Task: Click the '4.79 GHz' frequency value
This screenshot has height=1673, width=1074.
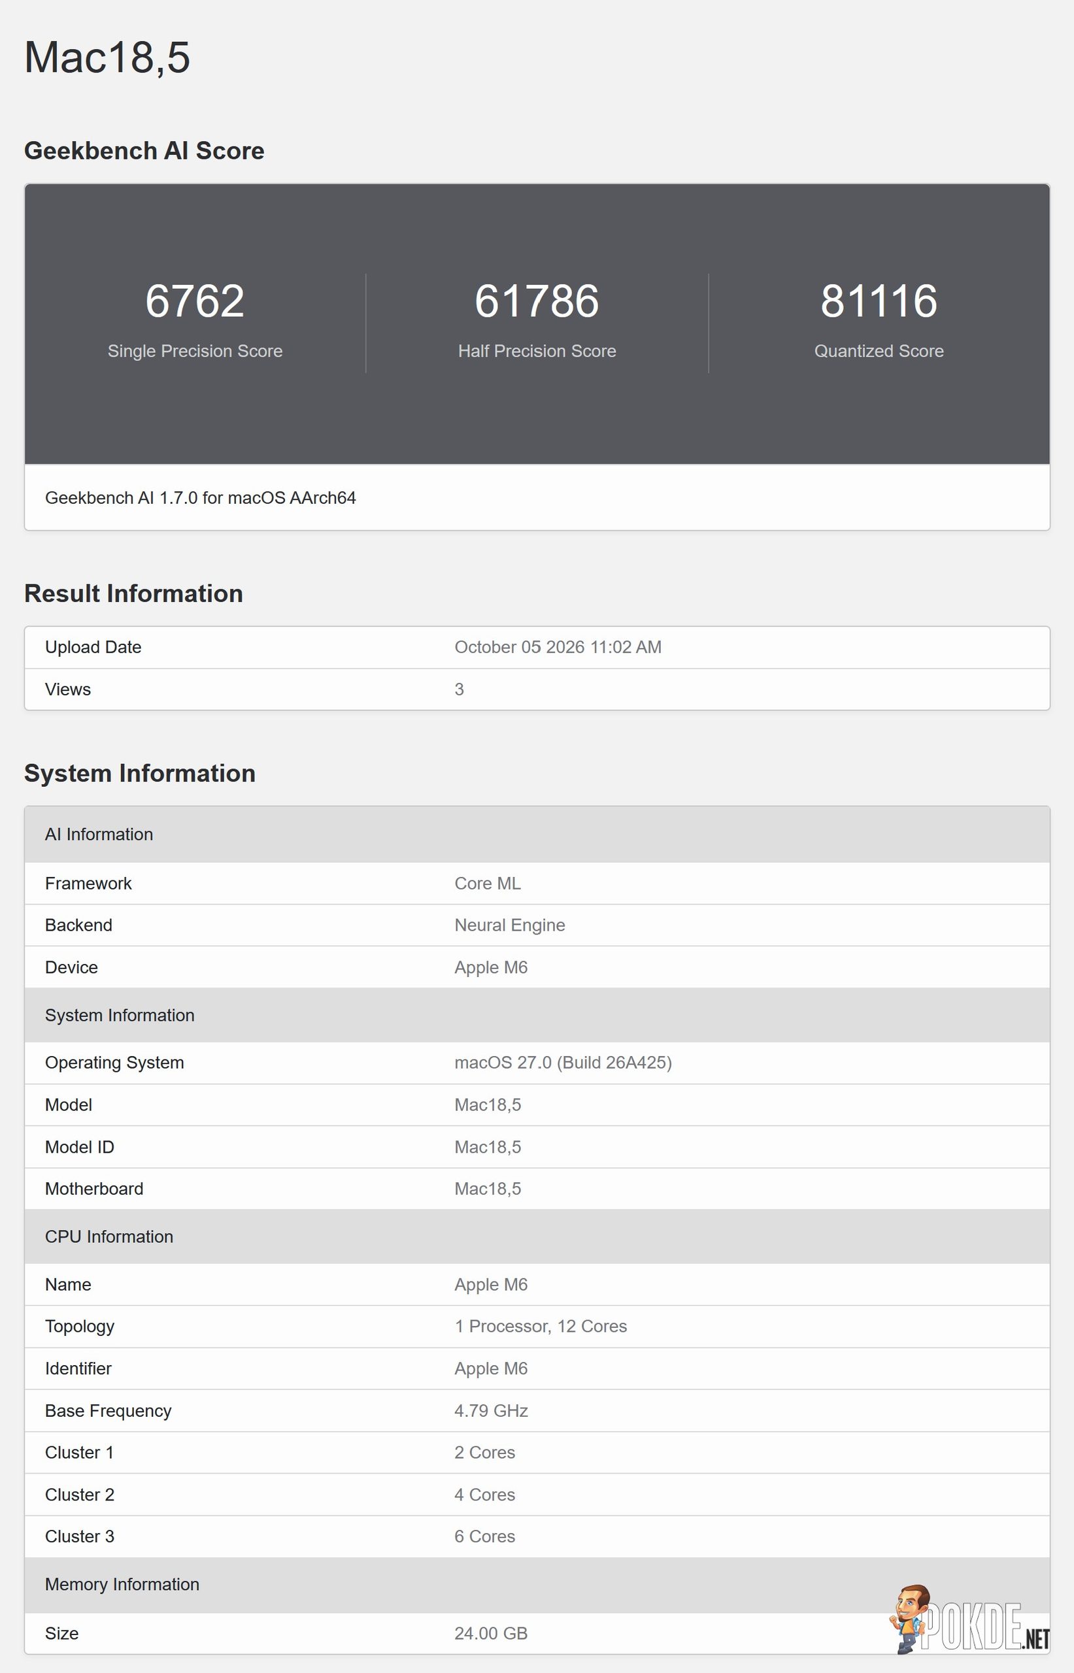Action: pos(492,1410)
